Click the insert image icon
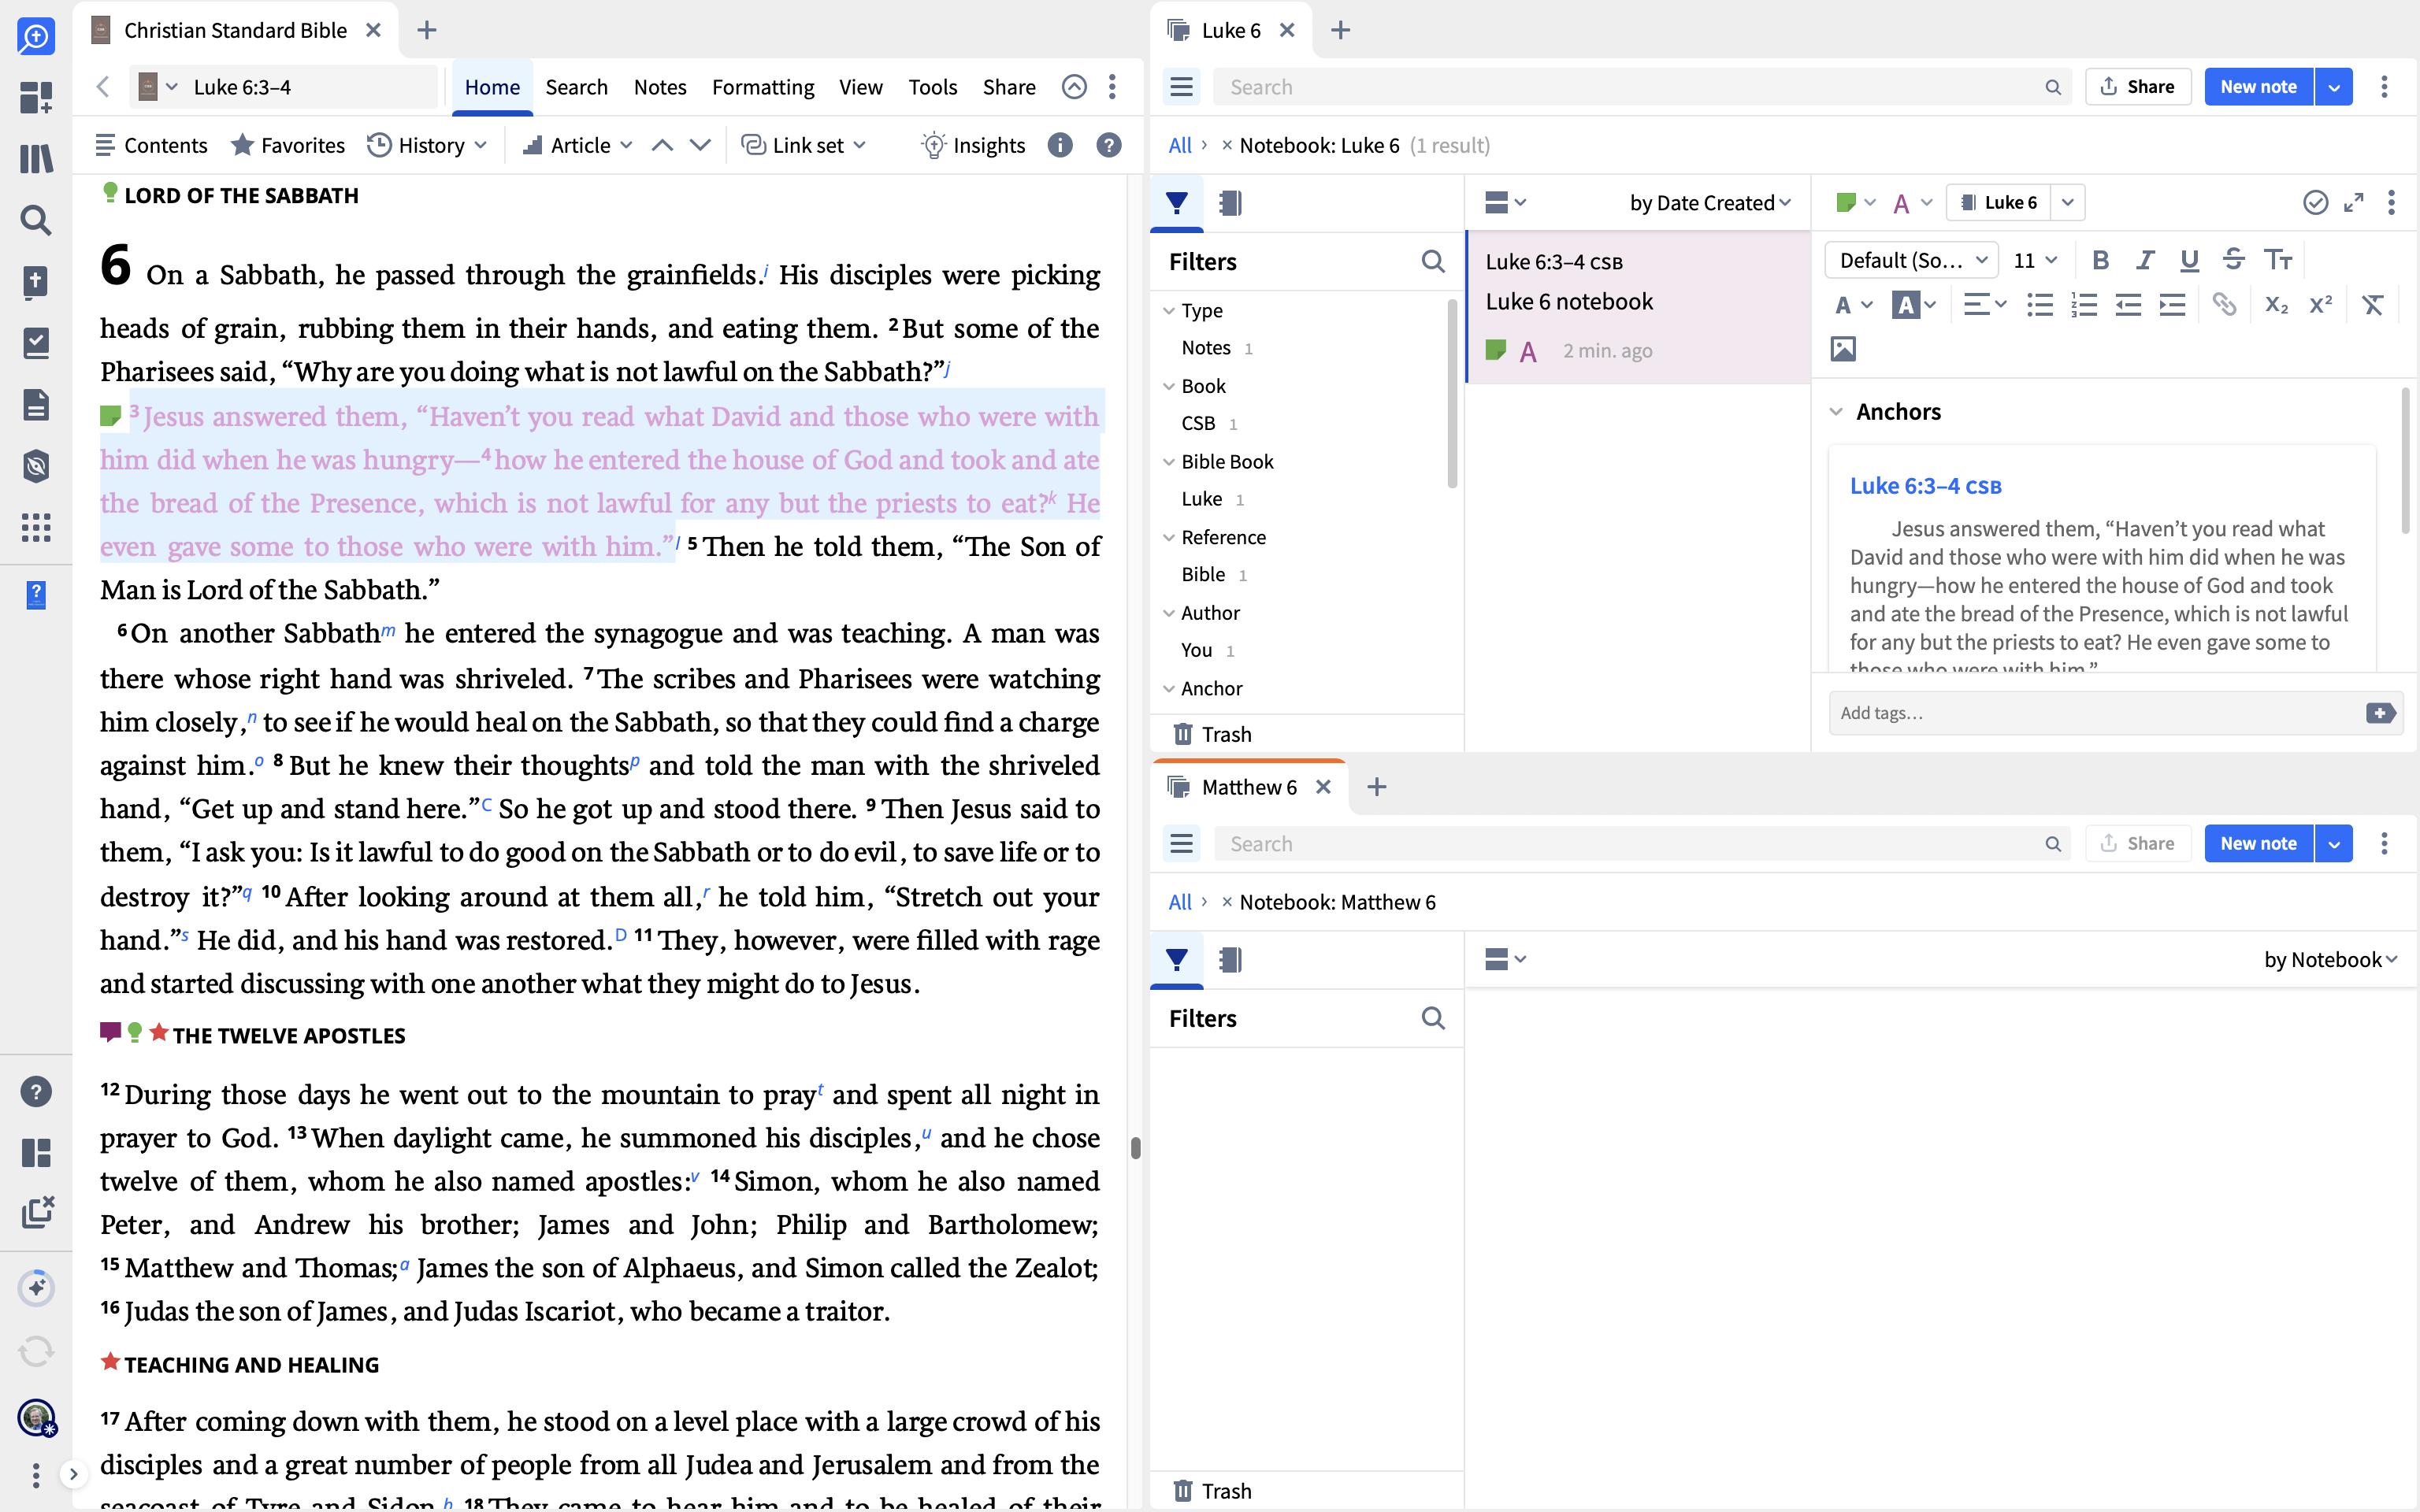 [x=1843, y=349]
